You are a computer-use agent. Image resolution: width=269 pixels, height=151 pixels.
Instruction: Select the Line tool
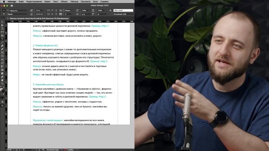pos(2,42)
